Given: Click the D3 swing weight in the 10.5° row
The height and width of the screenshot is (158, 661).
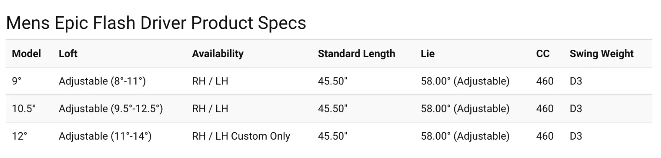Looking at the screenshot, I should (x=576, y=109).
